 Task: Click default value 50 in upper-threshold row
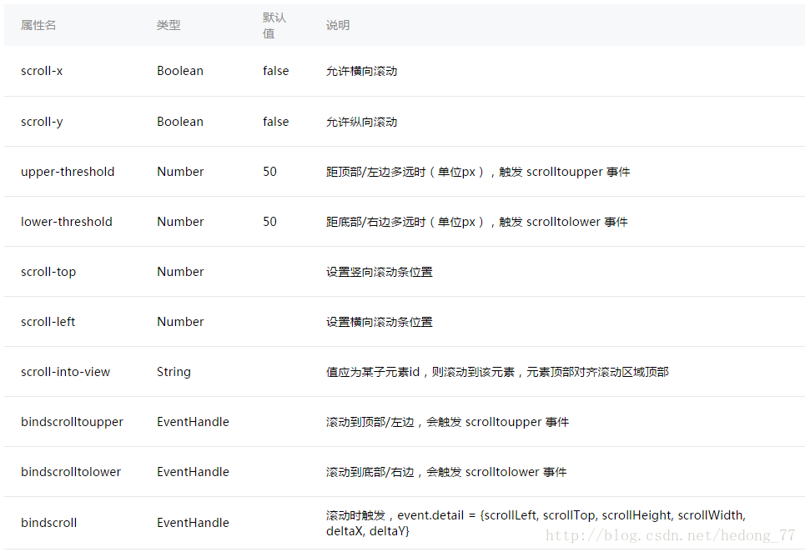click(269, 172)
